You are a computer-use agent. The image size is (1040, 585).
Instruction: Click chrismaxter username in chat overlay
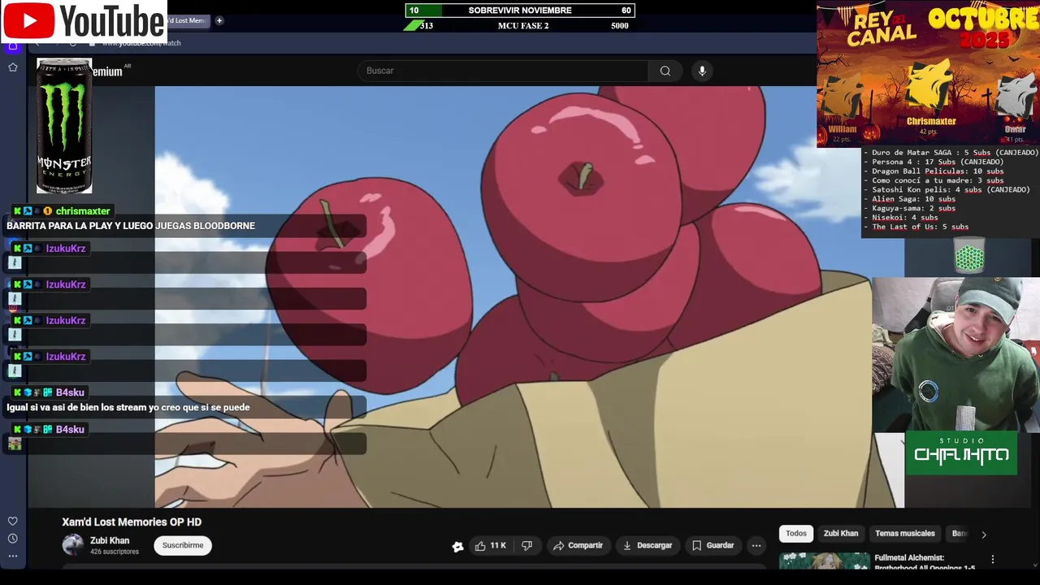tap(83, 211)
